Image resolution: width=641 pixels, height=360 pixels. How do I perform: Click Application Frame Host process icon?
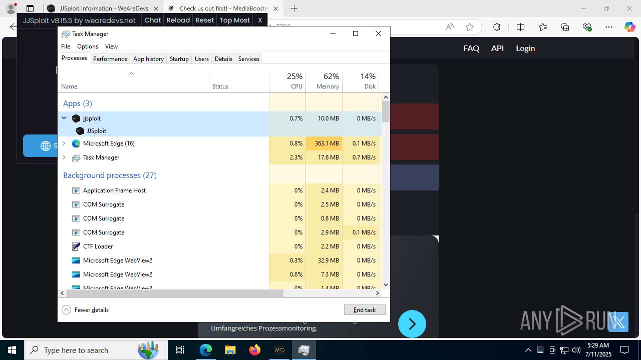[x=76, y=190]
